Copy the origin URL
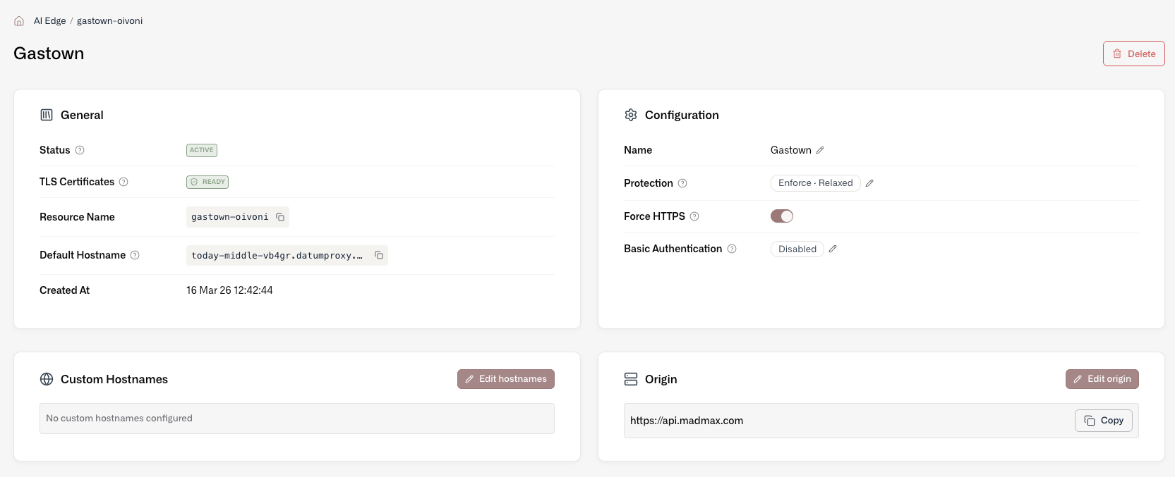The width and height of the screenshot is (1175, 477). point(1104,421)
